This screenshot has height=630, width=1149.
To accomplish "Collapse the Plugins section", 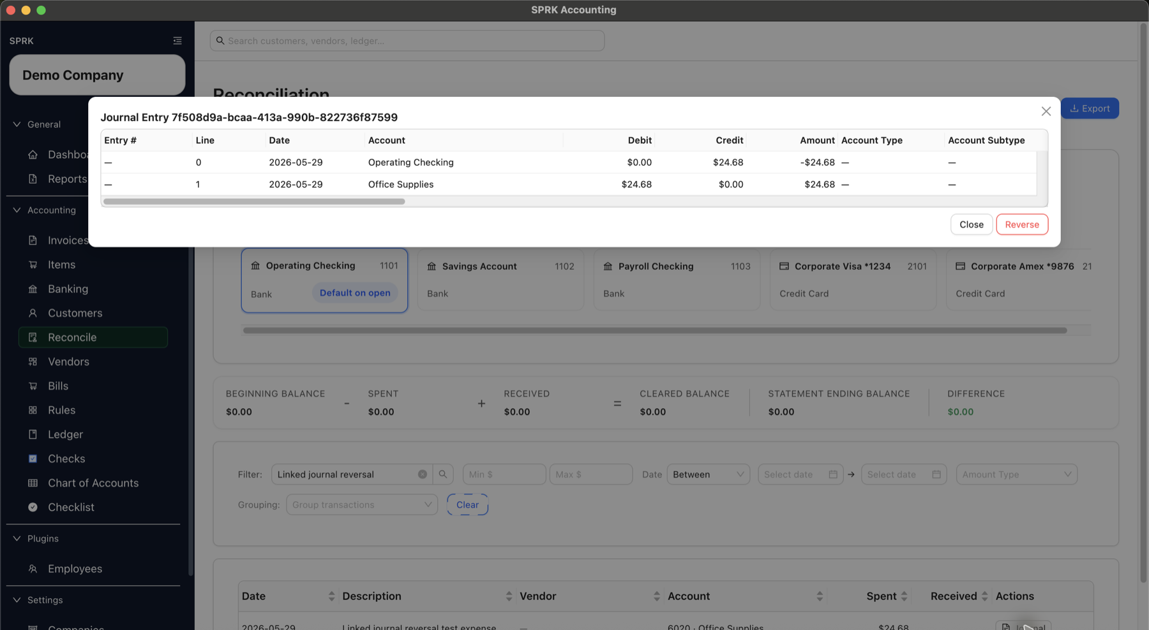I will (x=17, y=538).
